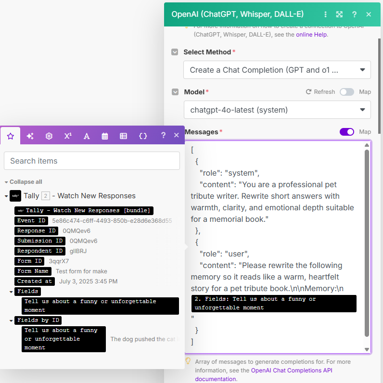Select the funny moment item under Fields by ID
The height and width of the screenshot is (383, 383).
tap(64, 339)
